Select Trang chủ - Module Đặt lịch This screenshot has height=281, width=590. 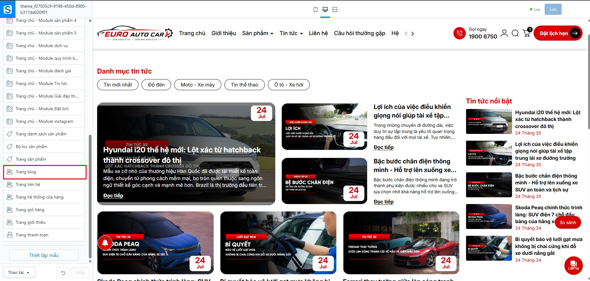click(x=44, y=109)
